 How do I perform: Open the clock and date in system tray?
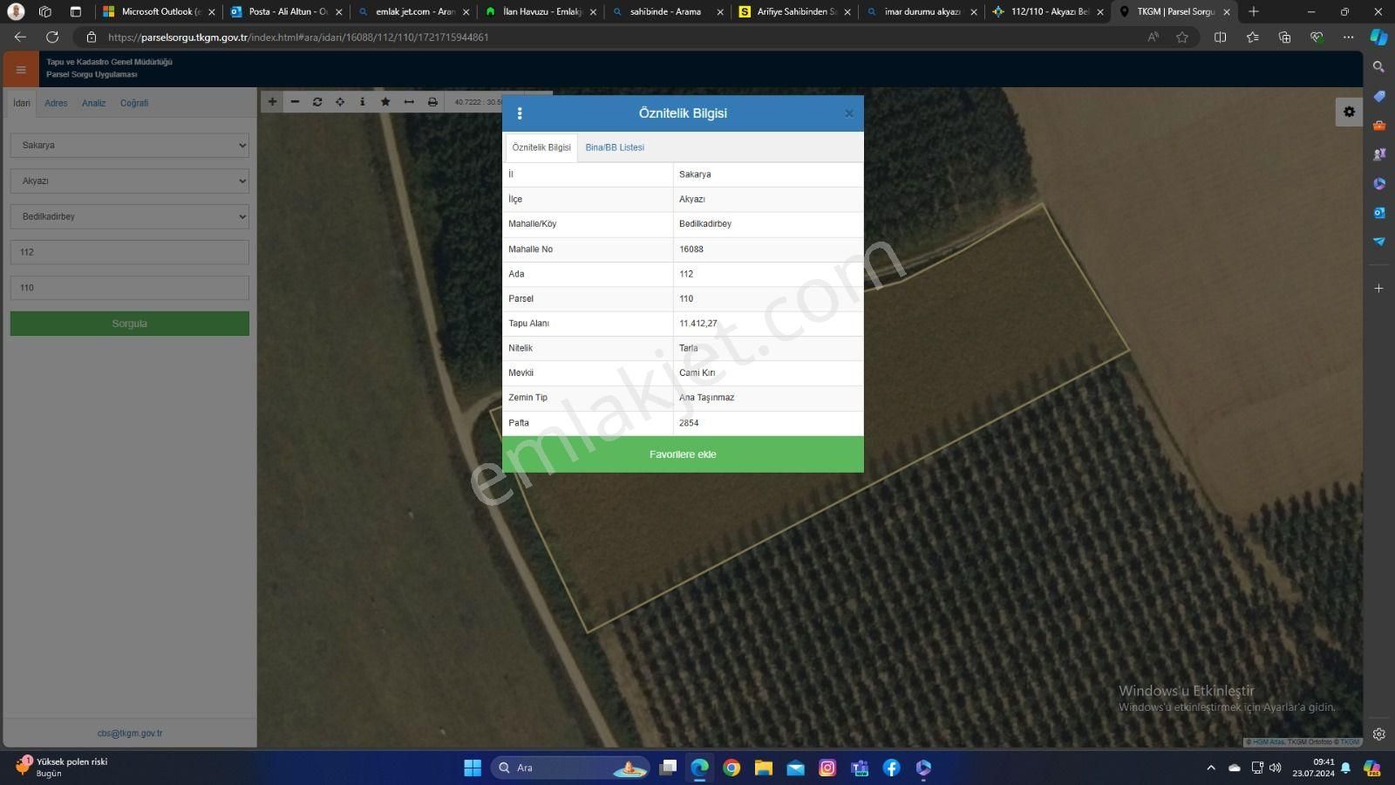coord(1313,768)
